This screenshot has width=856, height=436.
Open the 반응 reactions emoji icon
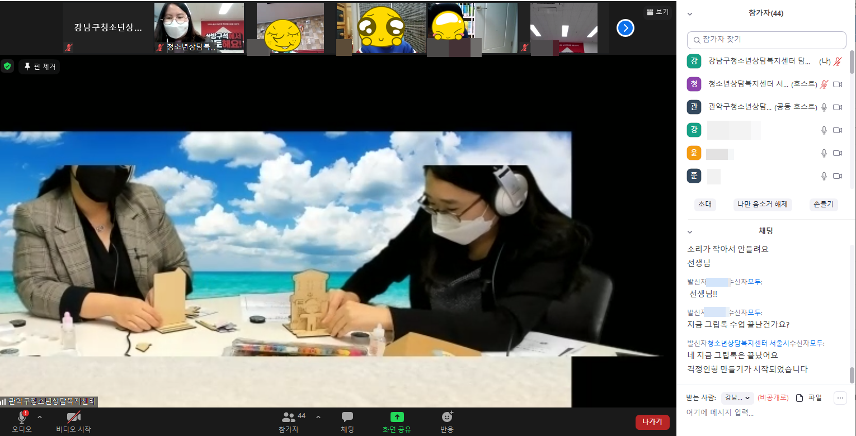[447, 417]
